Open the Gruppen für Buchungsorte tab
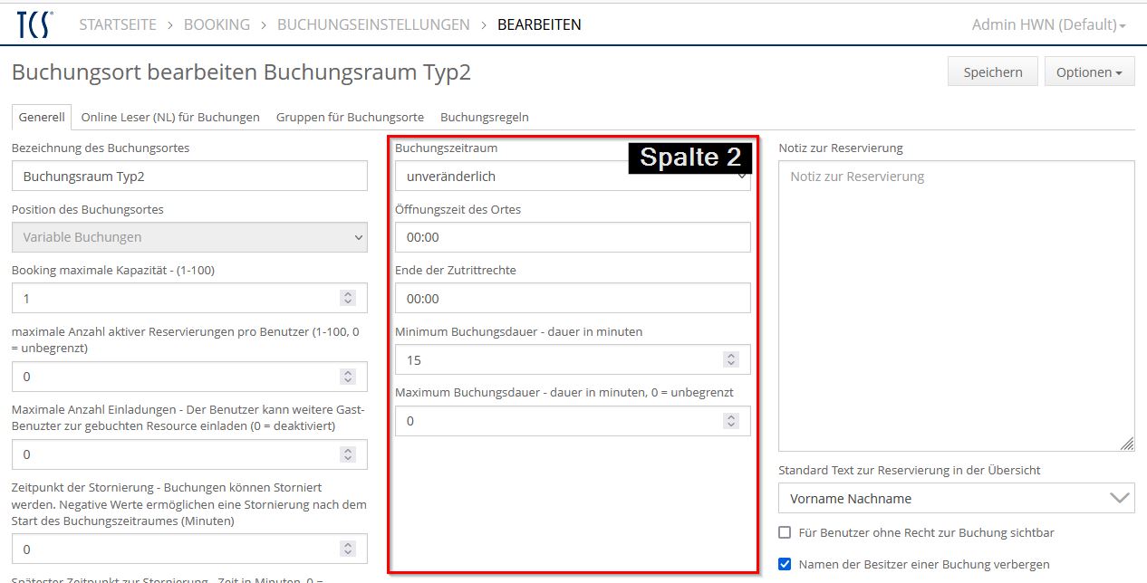Screen dimensions: 1147x583 click(x=350, y=117)
